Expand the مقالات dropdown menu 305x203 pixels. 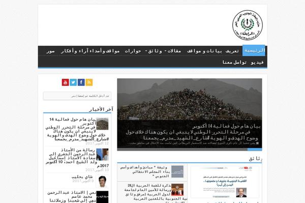tap(173, 51)
